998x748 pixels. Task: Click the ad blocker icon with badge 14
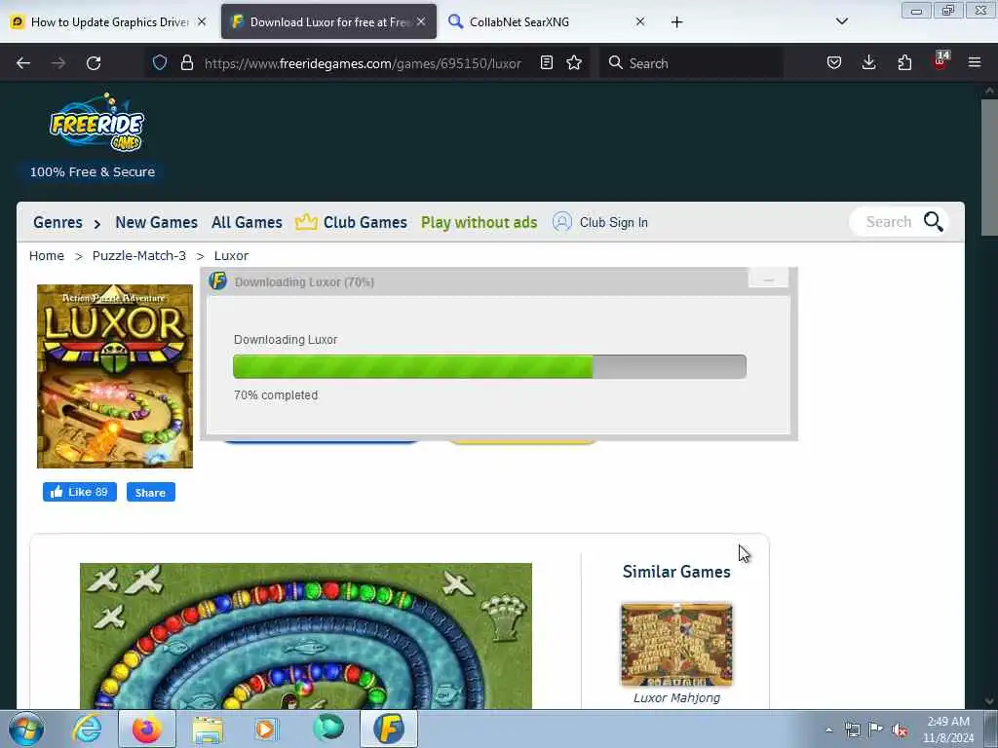tap(940, 61)
